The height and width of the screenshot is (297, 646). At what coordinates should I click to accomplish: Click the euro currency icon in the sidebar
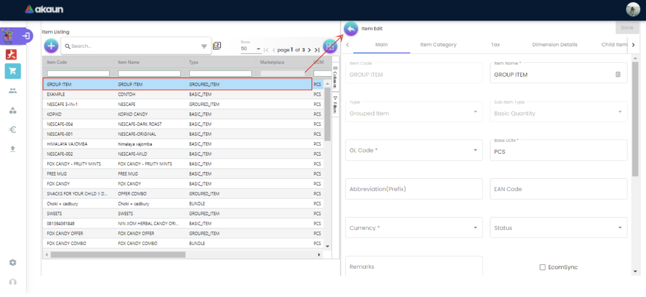tap(13, 130)
